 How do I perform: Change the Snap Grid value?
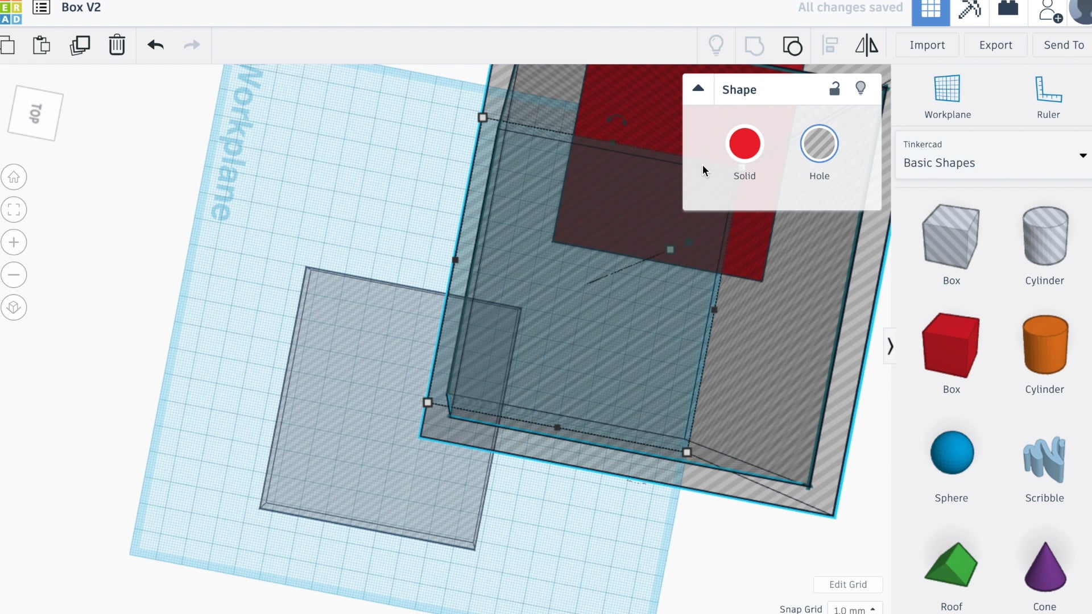[x=855, y=609]
